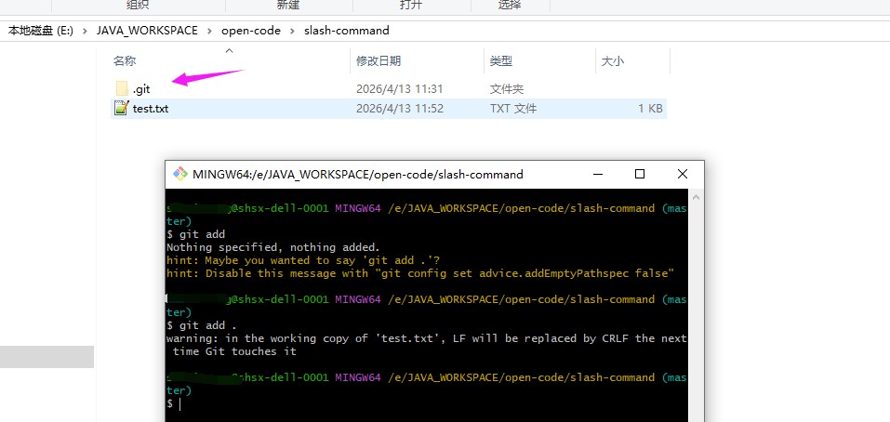
Task: Click the Git Bash logo in the MINGW64 title bar
Action: 179,174
